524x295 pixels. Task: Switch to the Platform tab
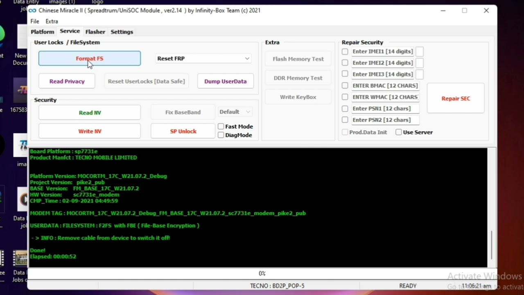[42, 32]
